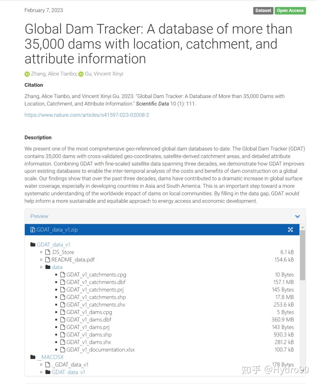Click the folder icon of the data directory
This screenshot has height=384, width=317.
[48, 267]
